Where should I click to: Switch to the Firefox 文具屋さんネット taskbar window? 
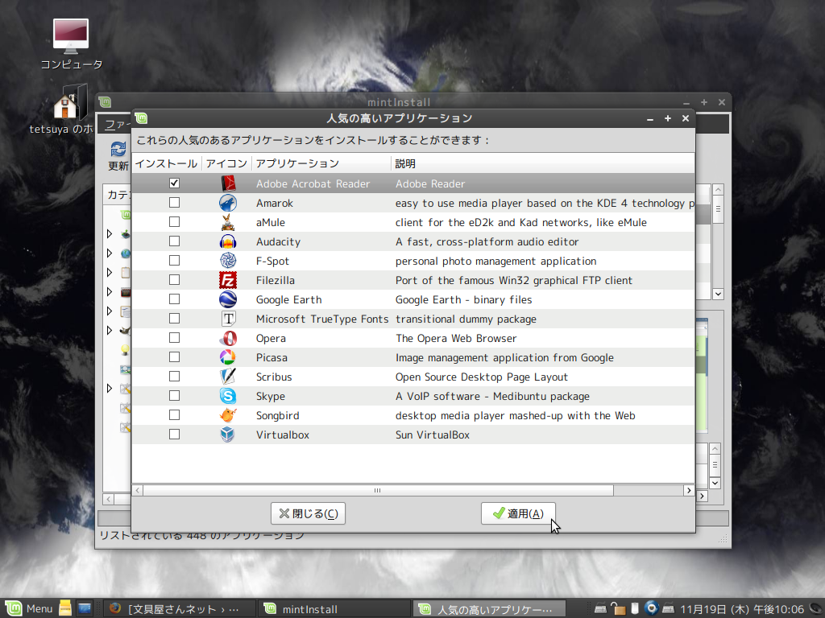click(x=179, y=609)
